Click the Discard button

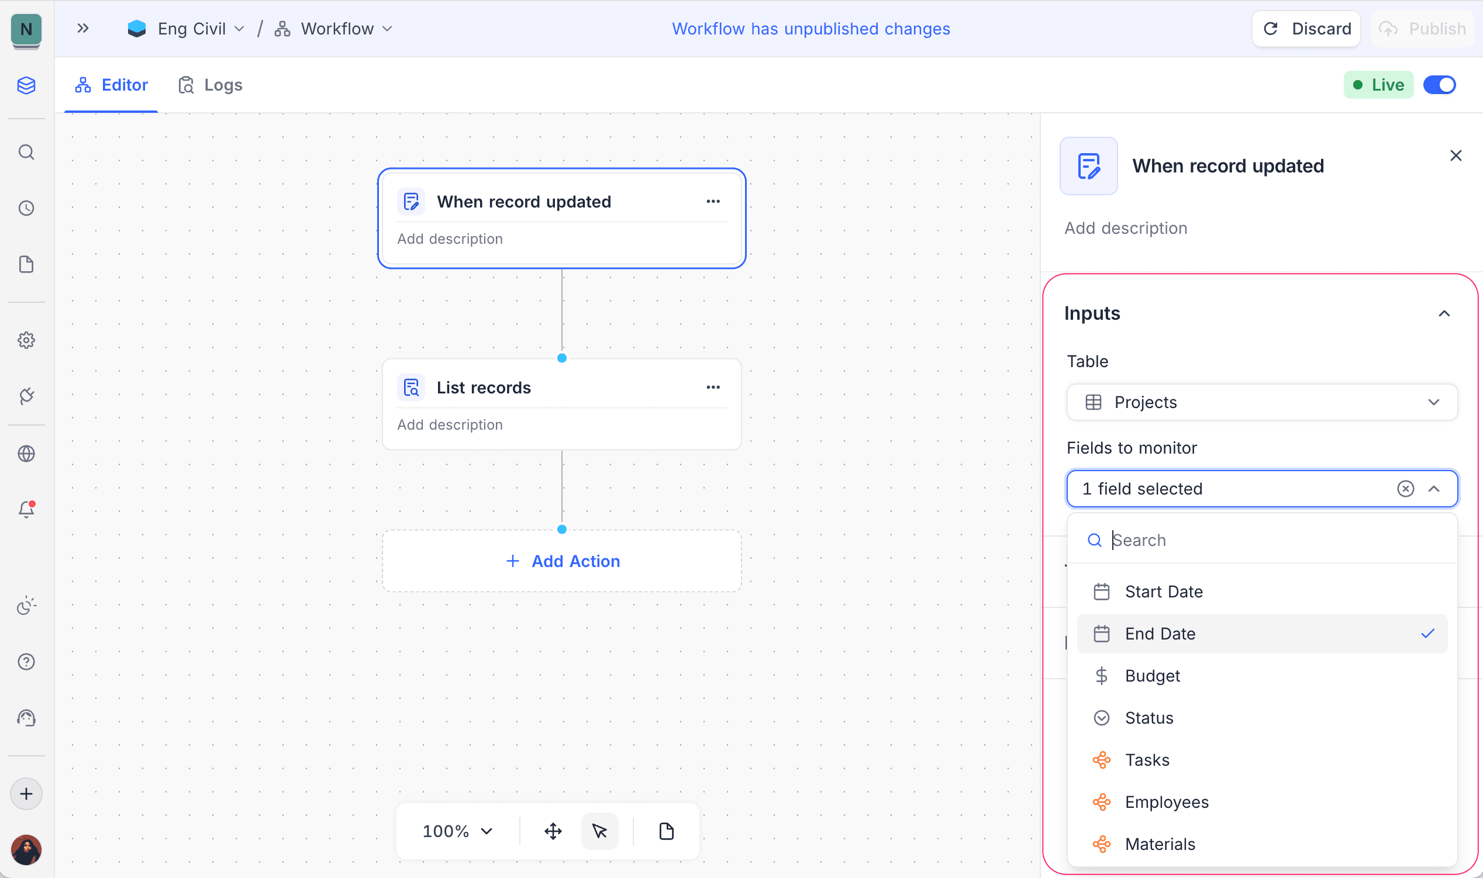[1306, 29]
